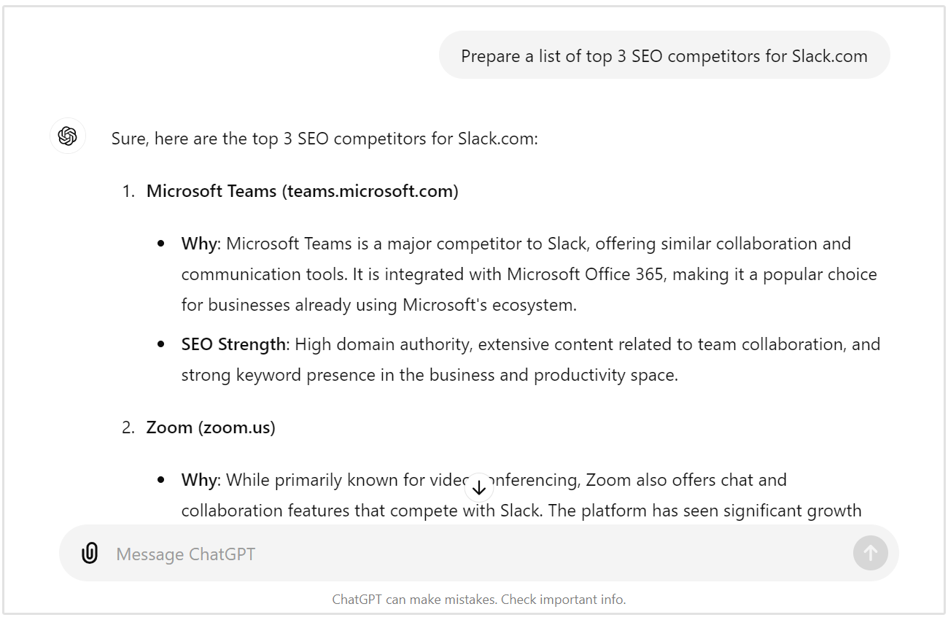Click the ChatGPT logo avatar
Screen dimensions: 948x620
(x=68, y=136)
